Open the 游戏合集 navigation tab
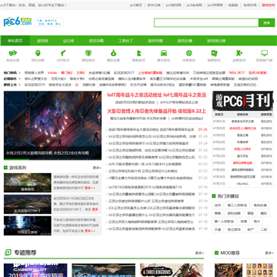 [x=185, y=41]
